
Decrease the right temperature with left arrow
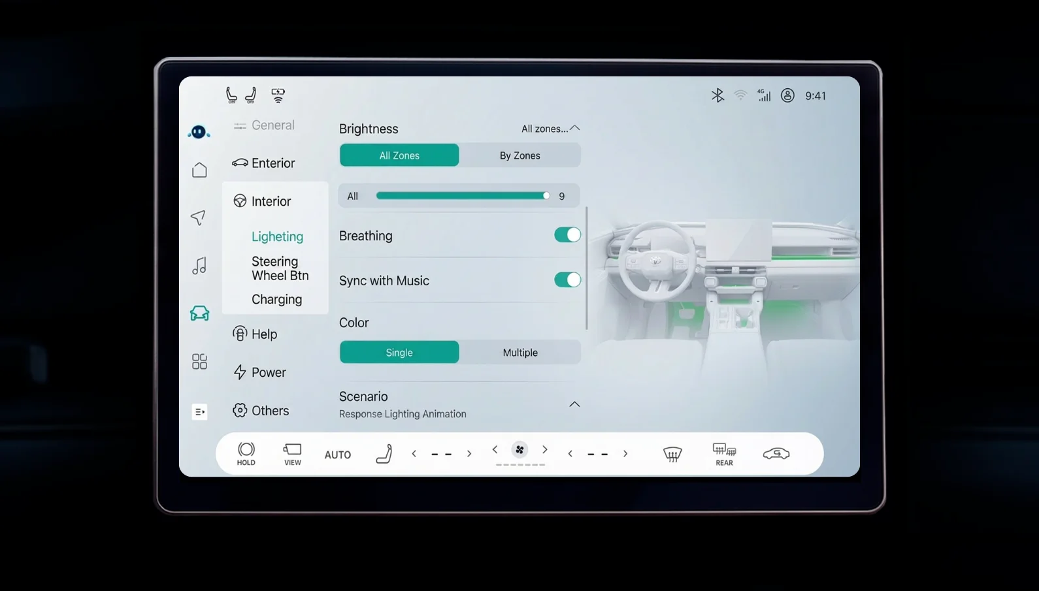(x=570, y=454)
